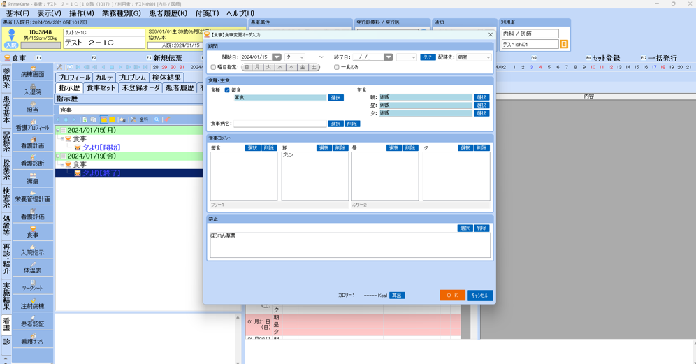
Task: Open the 患者履歴(K) menu
Action: point(168,13)
